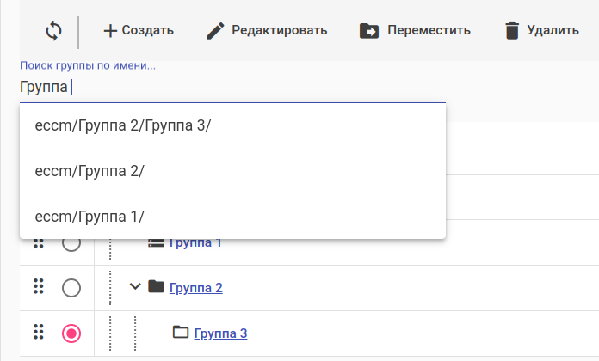Select the radio button for Группа 2

pos(71,287)
